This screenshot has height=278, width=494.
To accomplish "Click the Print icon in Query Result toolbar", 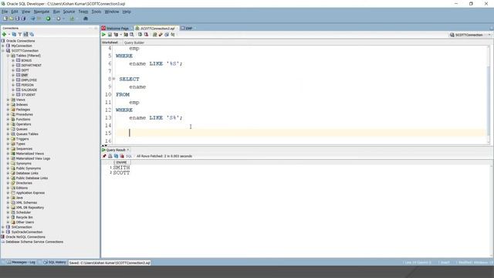I will pyautogui.click(x=110, y=156).
